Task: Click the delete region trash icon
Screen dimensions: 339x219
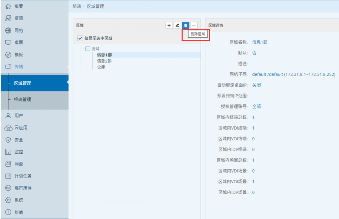Action: pyautogui.click(x=186, y=25)
